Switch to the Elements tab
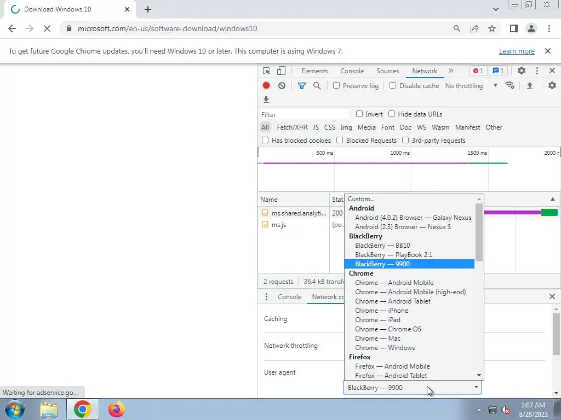 pyautogui.click(x=314, y=71)
